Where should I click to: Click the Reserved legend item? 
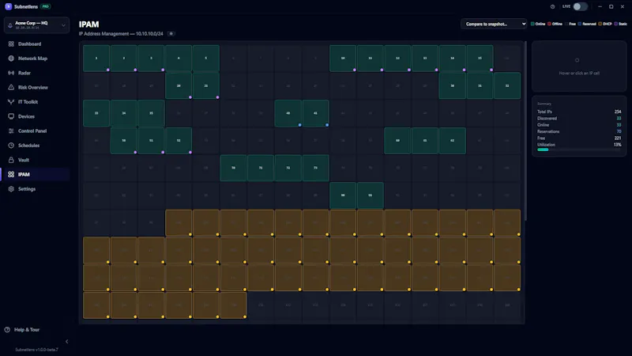587,24
